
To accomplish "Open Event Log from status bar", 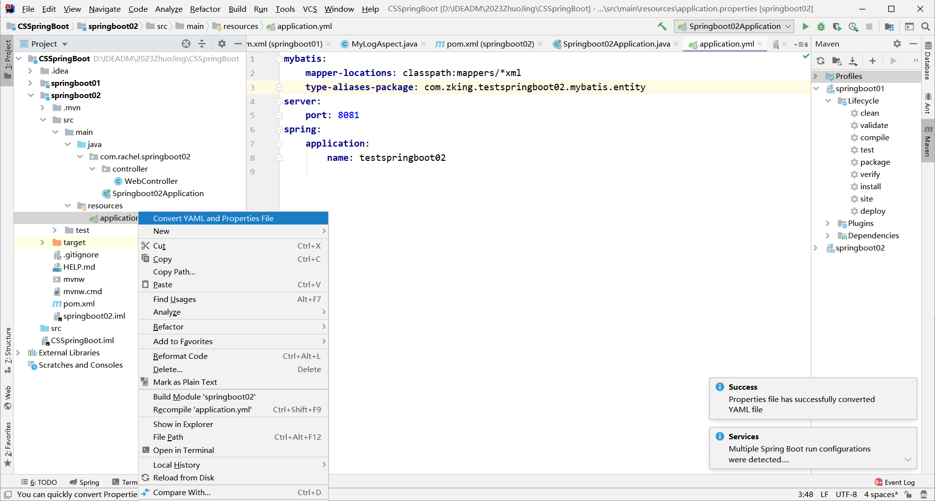I will pos(895,482).
